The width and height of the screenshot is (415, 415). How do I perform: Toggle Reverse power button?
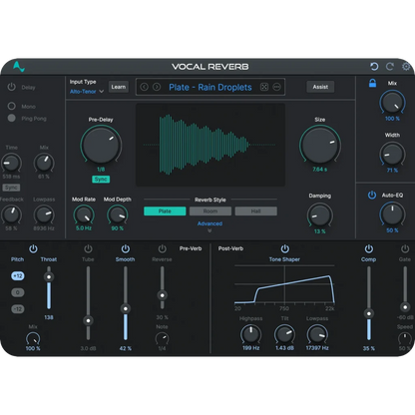162,248
